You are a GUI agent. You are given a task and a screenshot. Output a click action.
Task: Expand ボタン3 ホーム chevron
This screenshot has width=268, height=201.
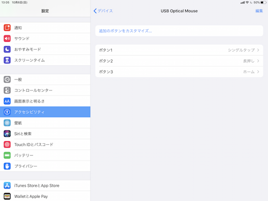pos(258,72)
